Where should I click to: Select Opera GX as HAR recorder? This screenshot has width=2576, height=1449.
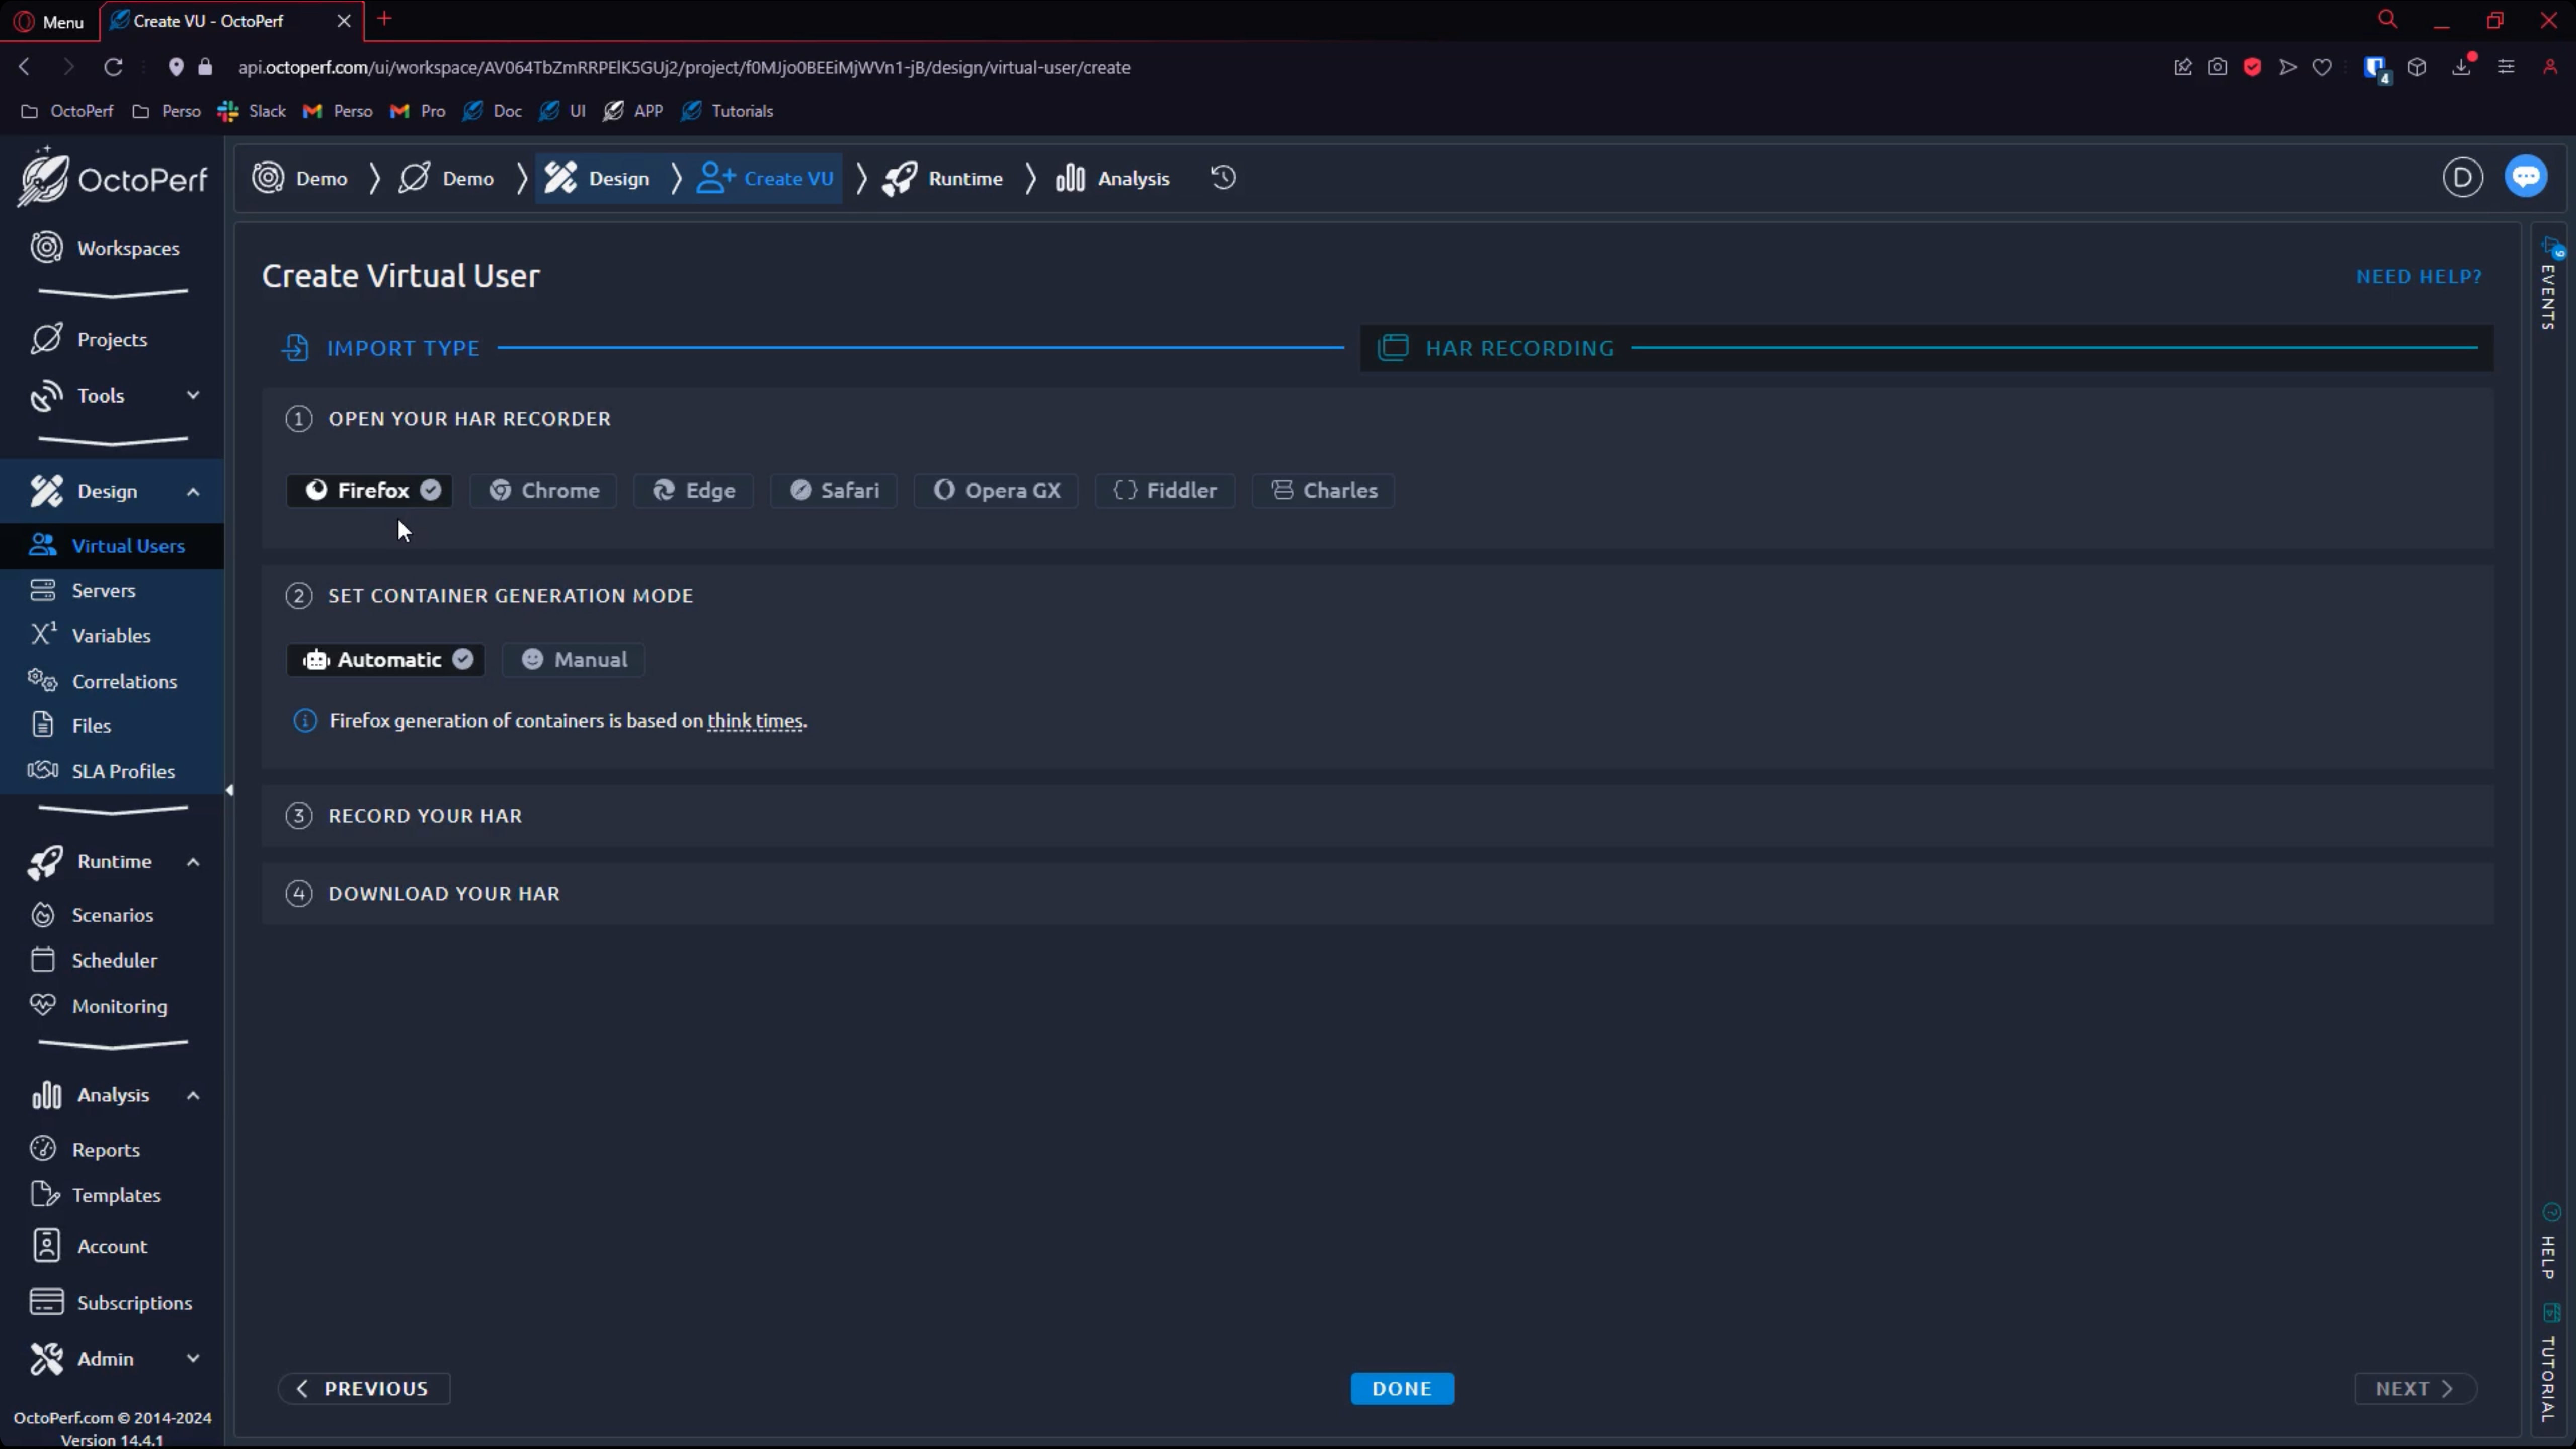[x=996, y=490]
